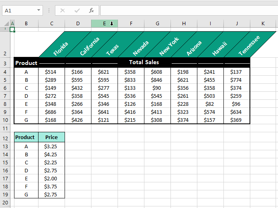Select product D in row 7
Screen dimensions: 278x208
click(x=26, y=96)
